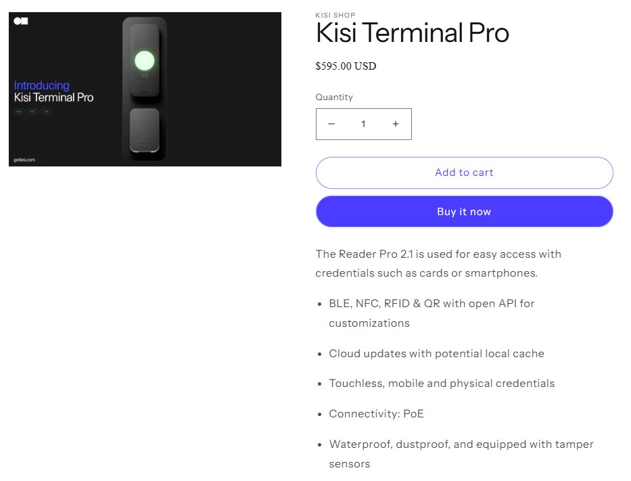Click the "Introducing" text in the product image
This screenshot has width=631, height=481.
(x=42, y=85)
